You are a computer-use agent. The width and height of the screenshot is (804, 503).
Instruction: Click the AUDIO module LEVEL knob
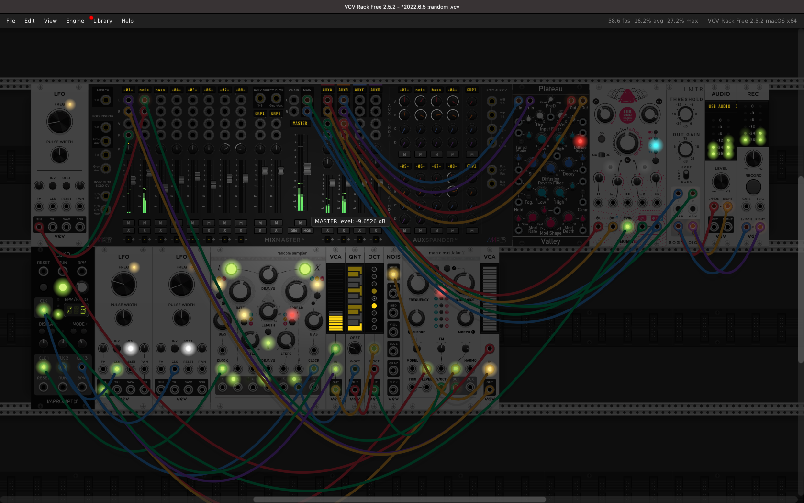721,182
